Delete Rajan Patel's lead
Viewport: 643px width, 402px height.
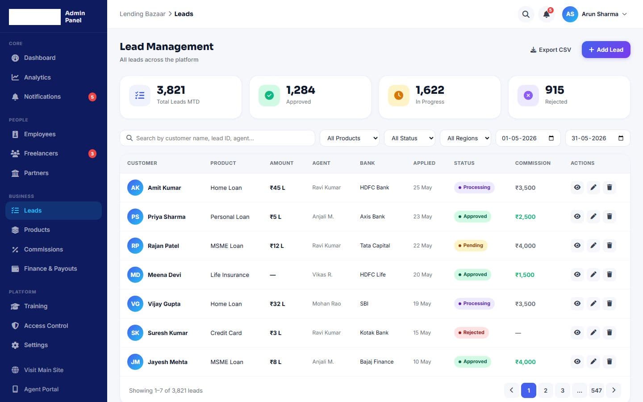click(x=610, y=246)
